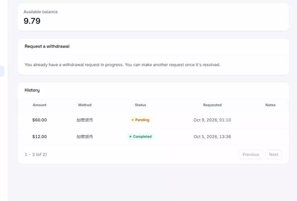
Task: Click the method cell in the $60.00 row
Action: pyautogui.click(x=85, y=120)
